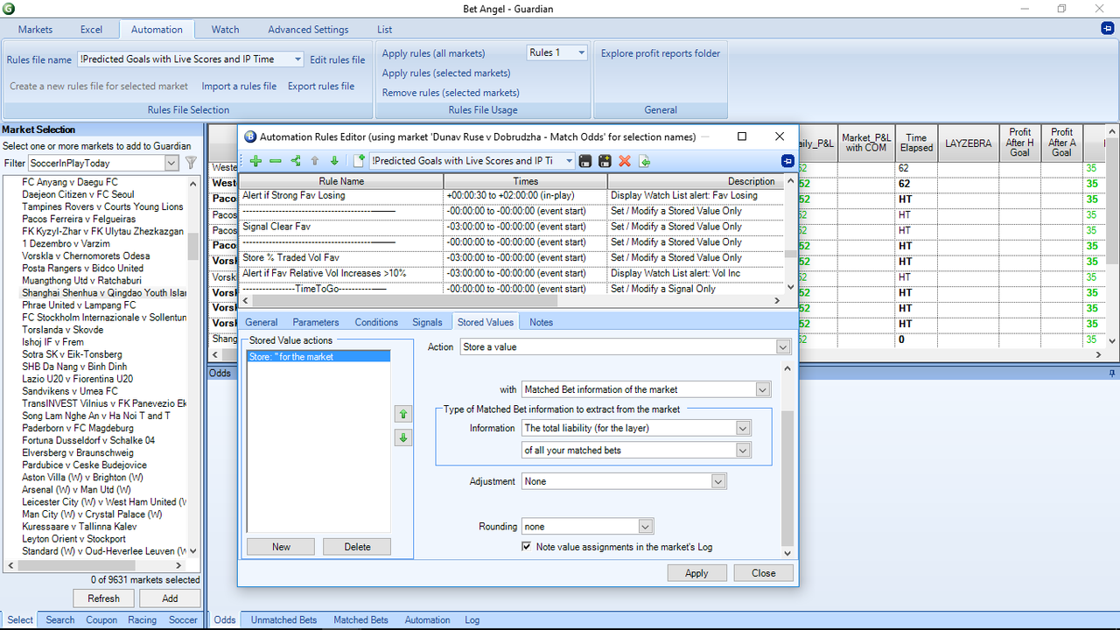Screen dimensions: 1120x630
Task: Toggle 'Note value assignments in the market's Log'
Action: pos(526,547)
